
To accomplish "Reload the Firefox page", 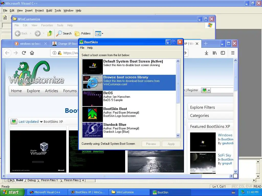I will [x=24, y=53].
